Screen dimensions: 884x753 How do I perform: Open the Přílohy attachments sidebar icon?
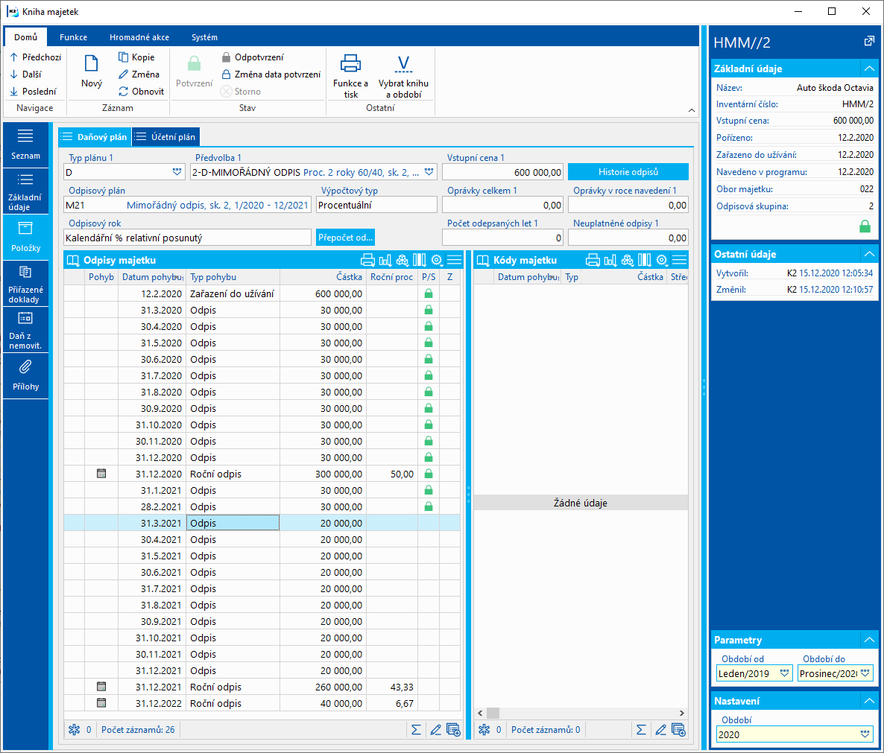click(25, 367)
